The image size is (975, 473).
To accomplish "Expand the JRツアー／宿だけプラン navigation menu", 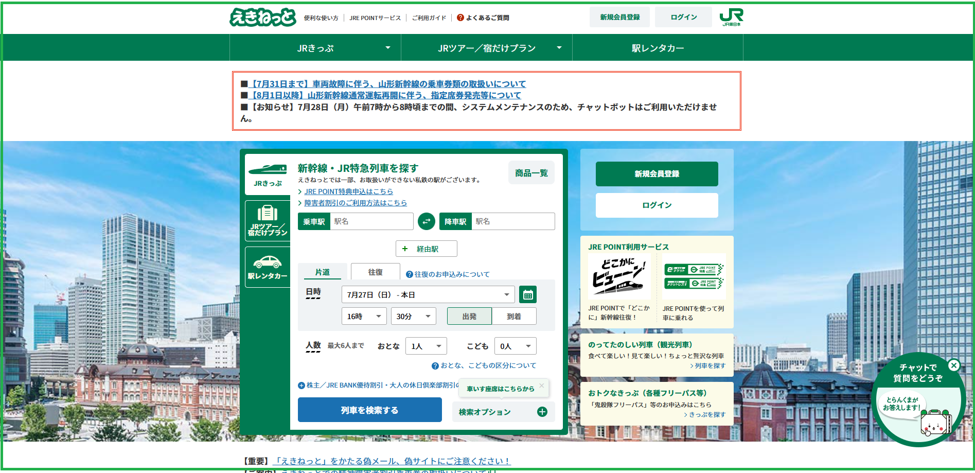I will (487, 48).
